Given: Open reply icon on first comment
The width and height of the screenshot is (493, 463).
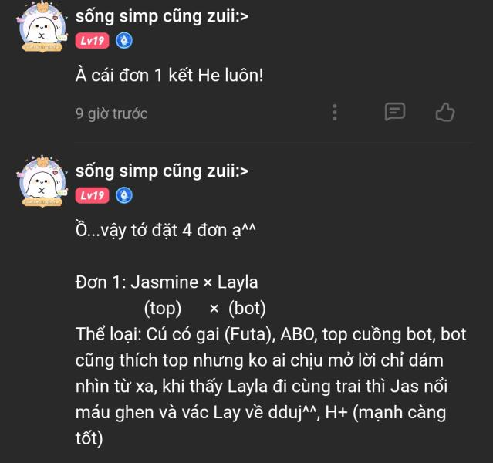Looking at the screenshot, I should click(395, 112).
